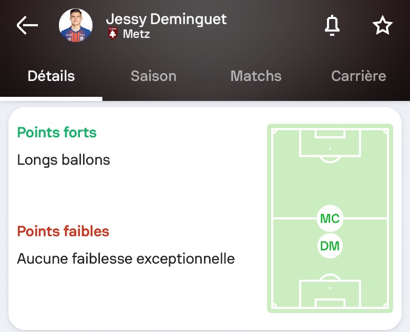The width and height of the screenshot is (410, 332).
Task: Tap the Aucune faiblesse exceptionnelle text
Action: [x=126, y=259]
